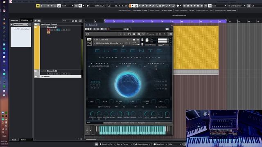Select the Zoom magnifier tool

156,6
